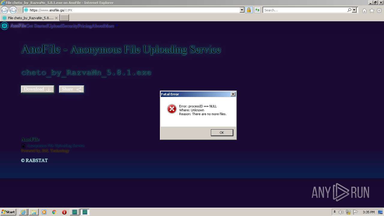Viewport: 384px width, 216px height.
Task: Show hidden tray icons arrow
Action: [334, 212]
